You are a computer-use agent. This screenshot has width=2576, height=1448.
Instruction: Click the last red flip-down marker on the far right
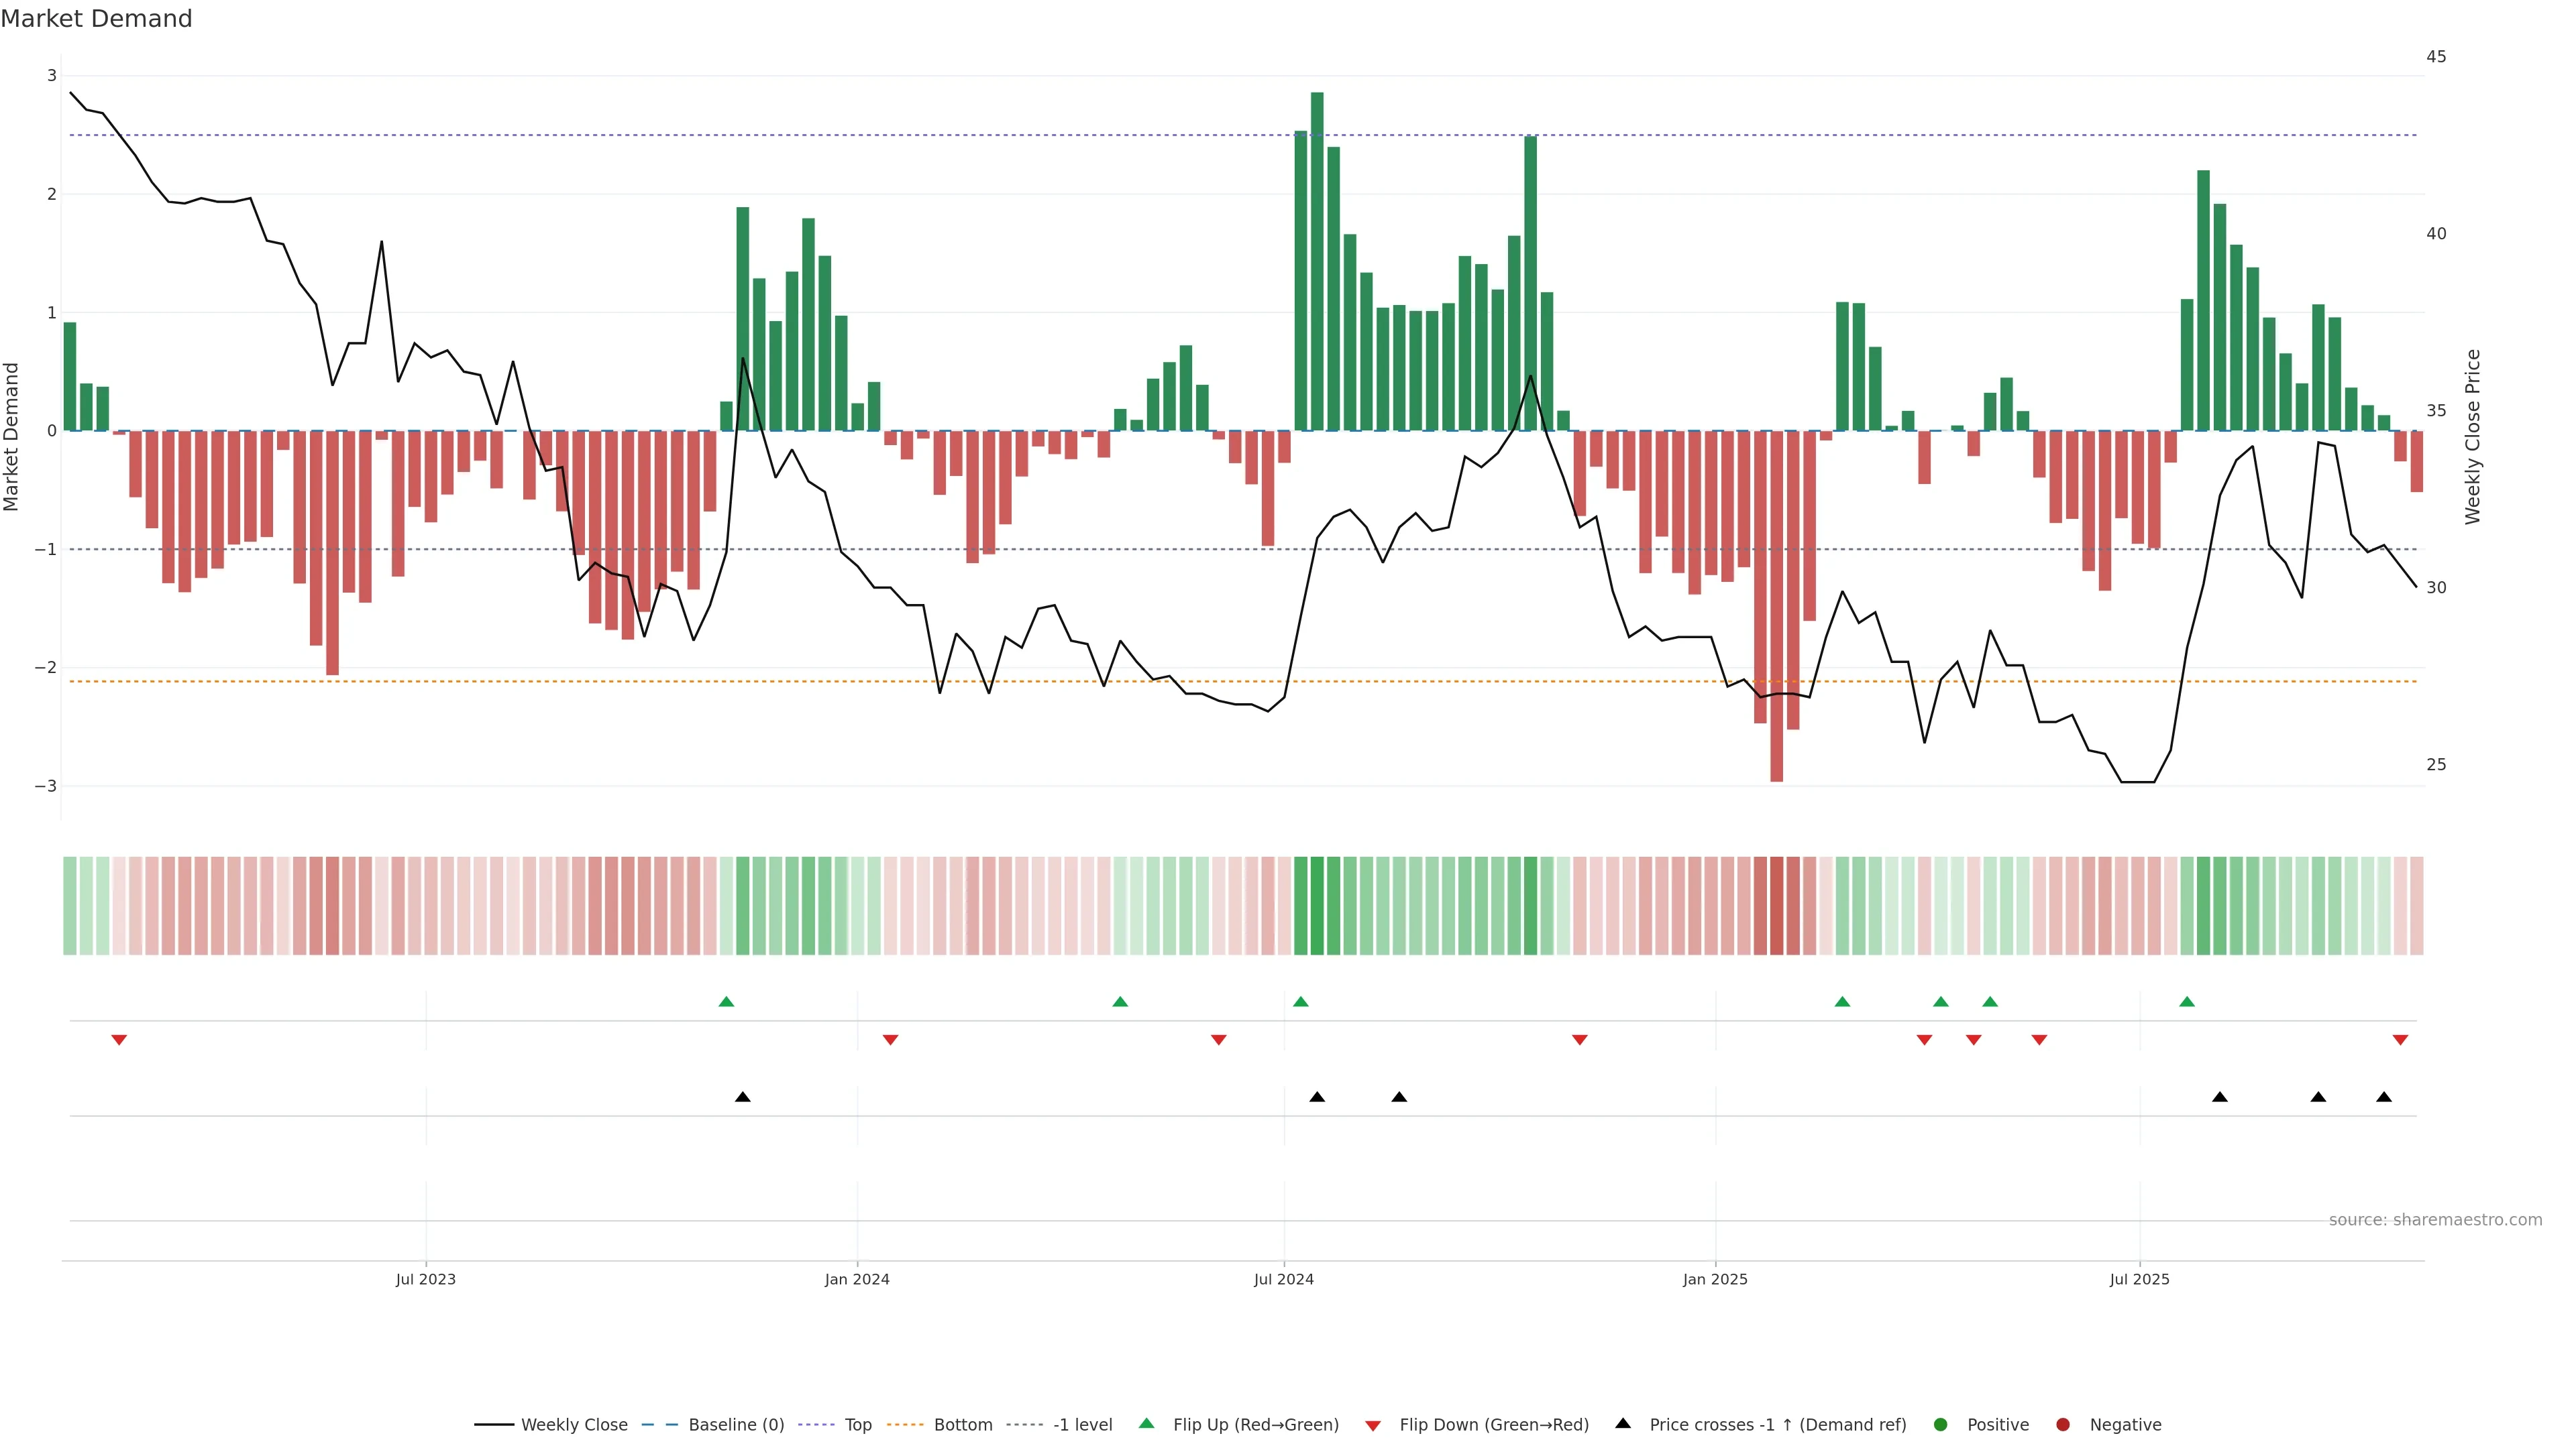[2400, 1040]
